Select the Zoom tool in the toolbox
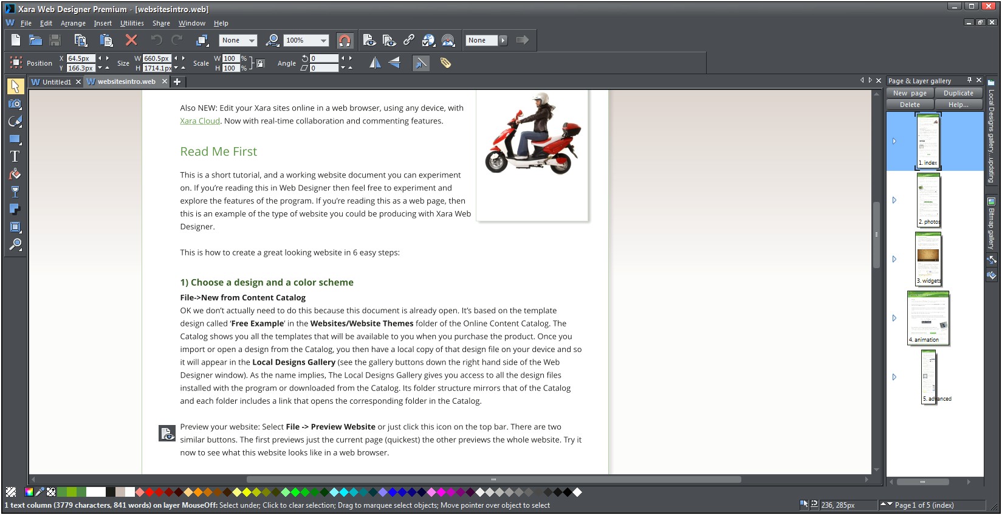 click(x=15, y=244)
